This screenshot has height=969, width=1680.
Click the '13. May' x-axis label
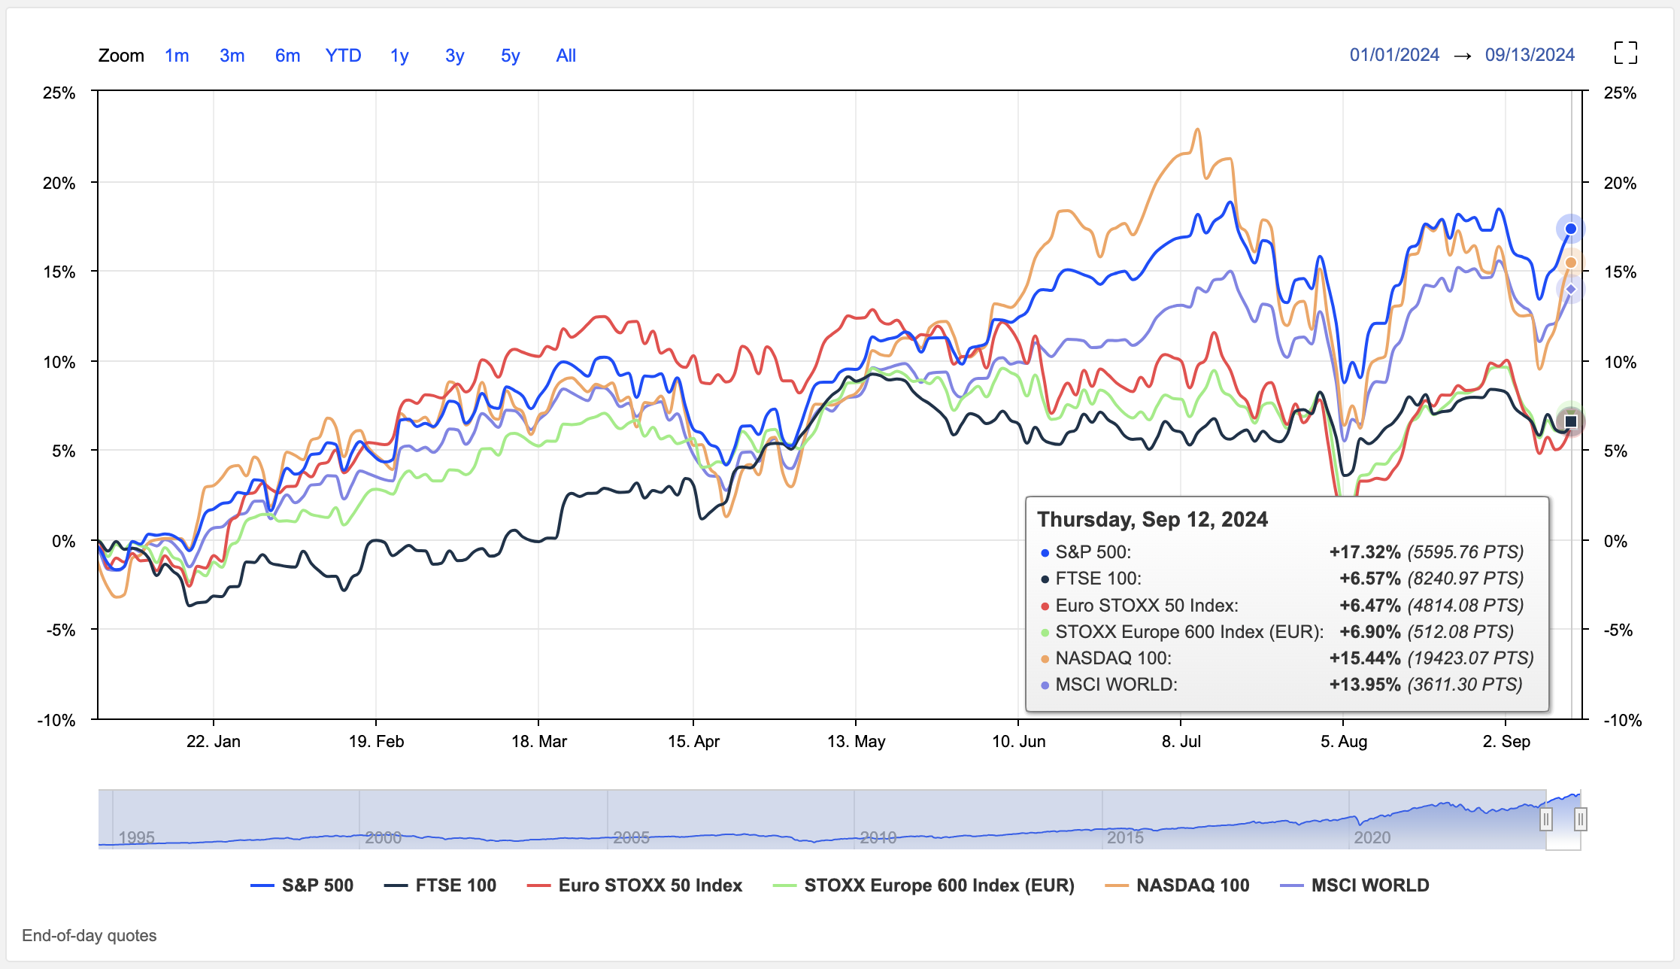click(856, 741)
